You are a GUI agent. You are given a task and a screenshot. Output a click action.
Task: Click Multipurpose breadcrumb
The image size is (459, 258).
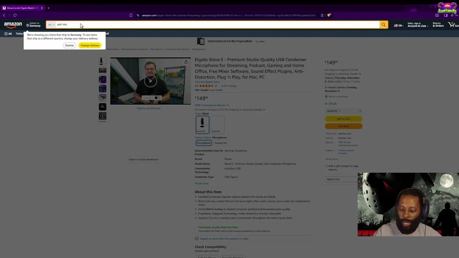[198, 49]
